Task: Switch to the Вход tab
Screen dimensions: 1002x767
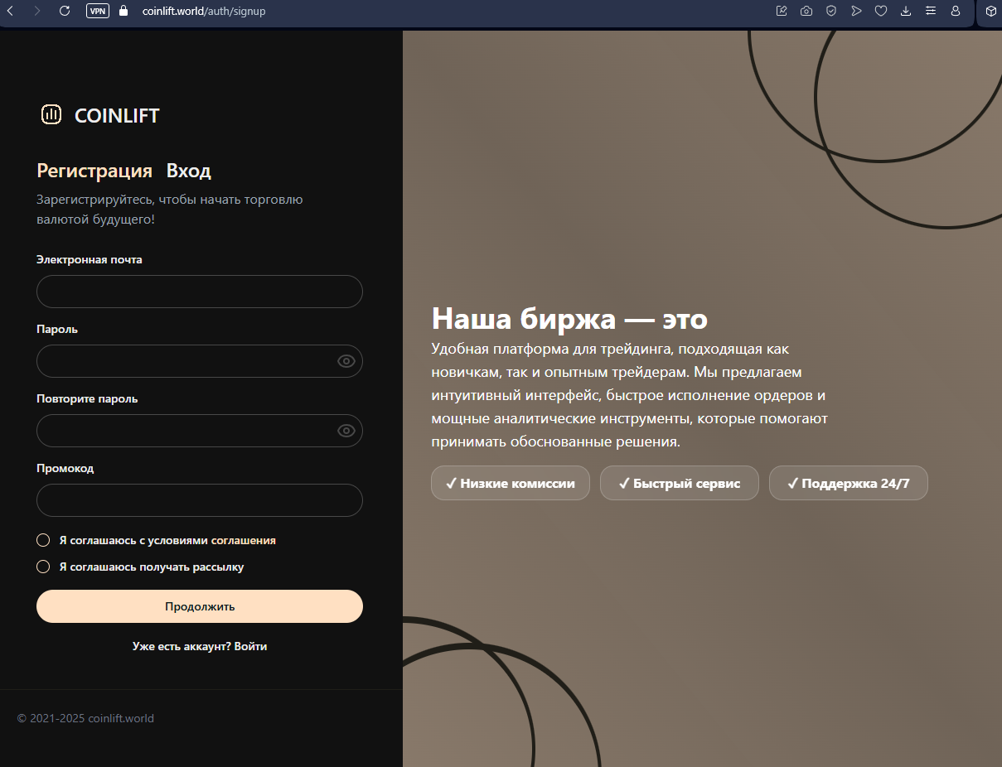Action: point(188,171)
